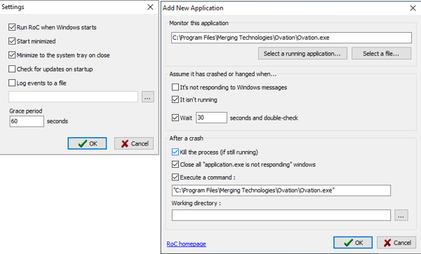Click the Working directory input field
The height and width of the screenshot is (254, 421).
tap(281, 216)
